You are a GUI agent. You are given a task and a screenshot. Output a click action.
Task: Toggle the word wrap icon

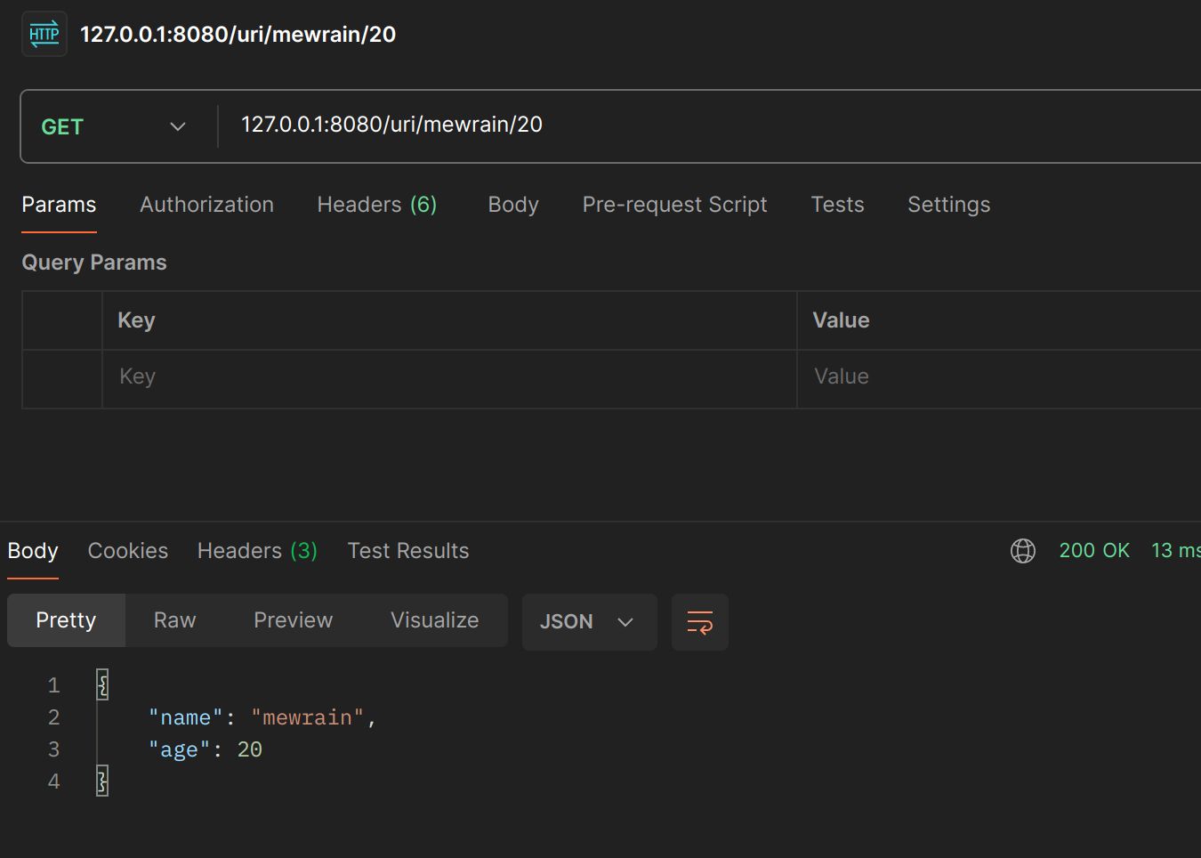(x=699, y=622)
